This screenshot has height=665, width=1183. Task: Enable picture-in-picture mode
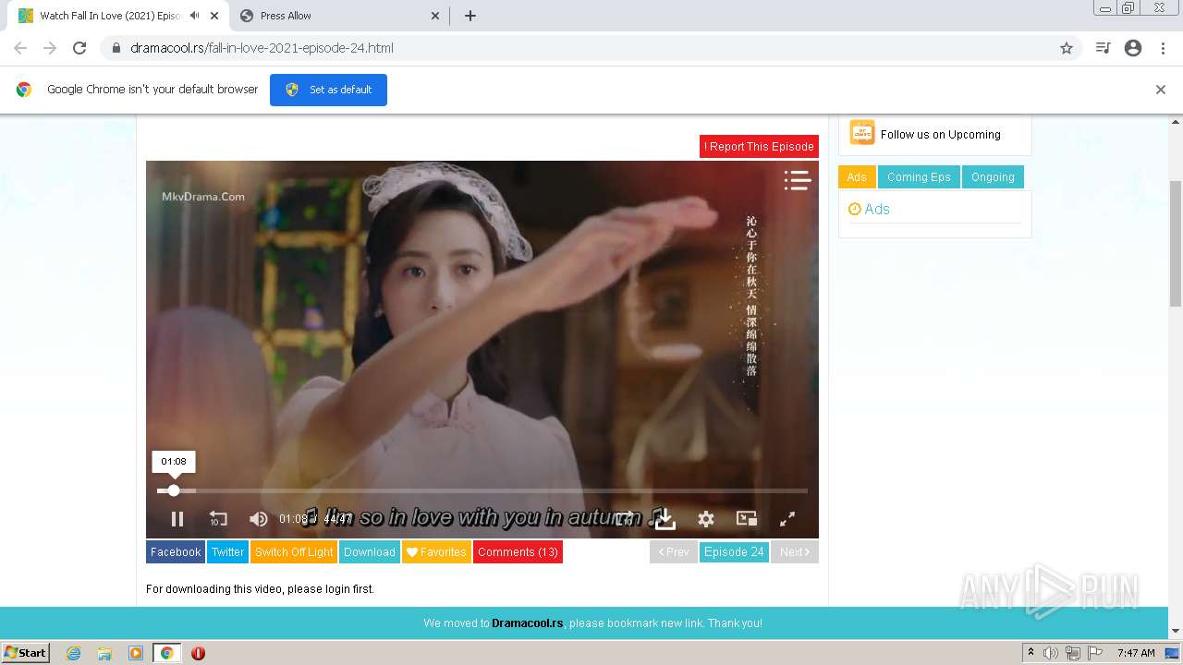pos(747,519)
